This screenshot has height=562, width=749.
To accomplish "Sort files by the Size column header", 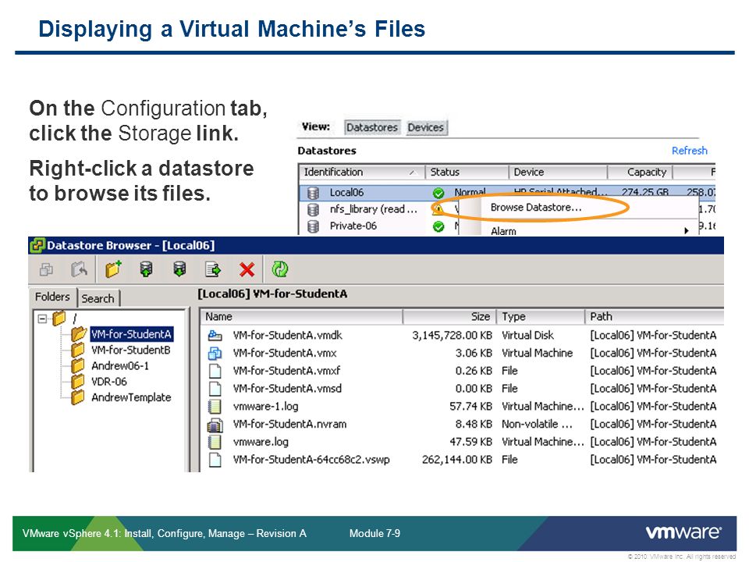I will click(450, 317).
